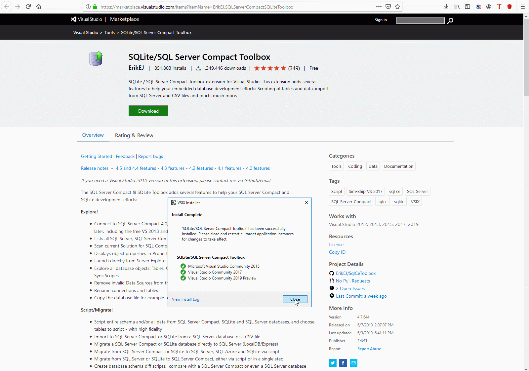Open the License resource link
This screenshot has width=529, height=371.
pyautogui.click(x=336, y=244)
